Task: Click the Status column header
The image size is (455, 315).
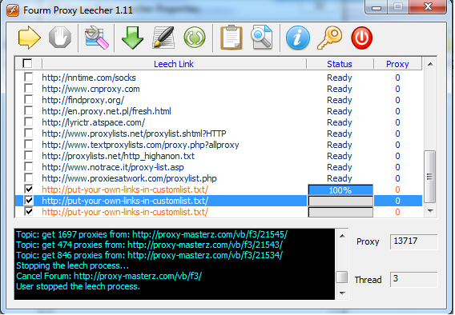Action: pos(340,64)
